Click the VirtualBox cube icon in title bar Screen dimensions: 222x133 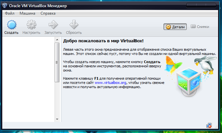5,6
